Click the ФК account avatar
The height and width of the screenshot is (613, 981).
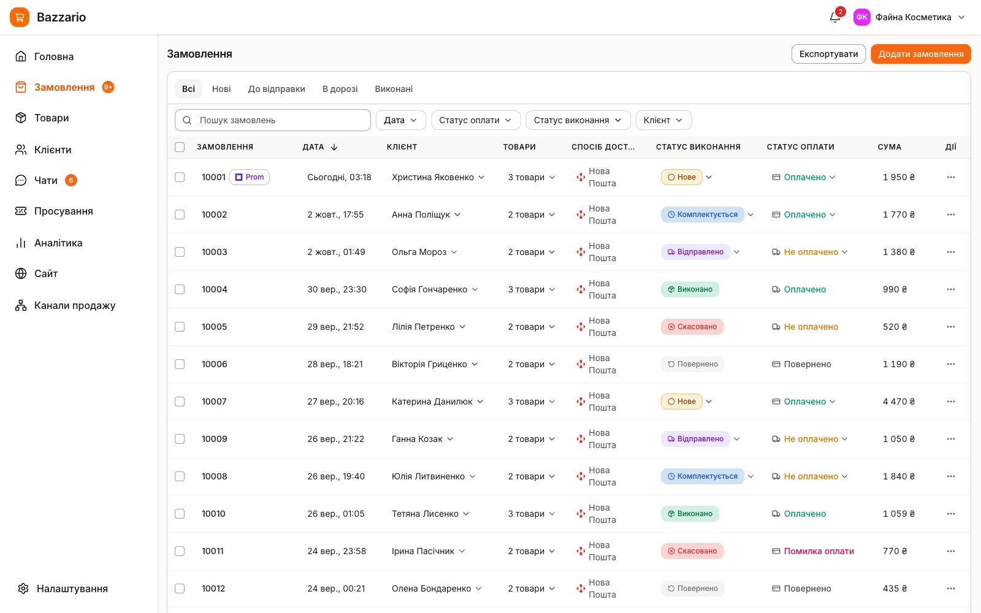point(862,17)
